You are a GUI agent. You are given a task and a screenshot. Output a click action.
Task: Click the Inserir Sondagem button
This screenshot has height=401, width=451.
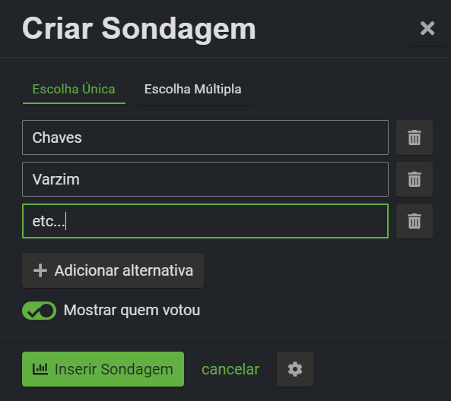pyautogui.click(x=103, y=369)
